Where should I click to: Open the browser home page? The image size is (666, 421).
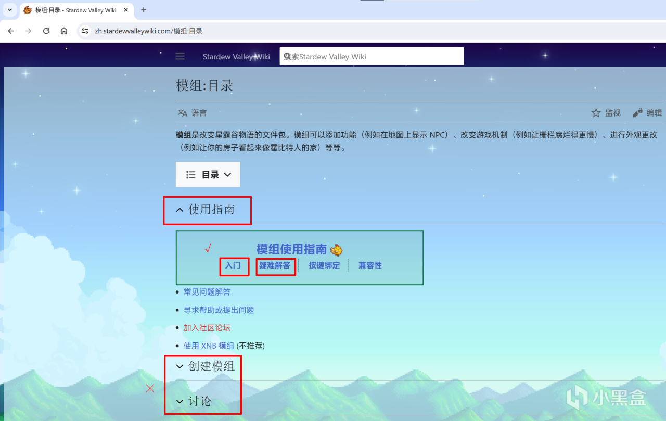64,31
